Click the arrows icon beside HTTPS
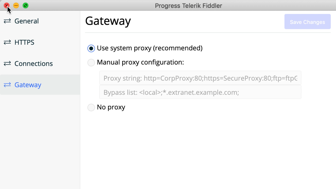Viewport: 336px width, 189px height. tap(7, 42)
